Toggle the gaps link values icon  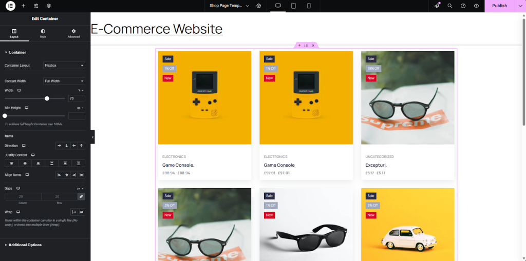click(x=81, y=197)
